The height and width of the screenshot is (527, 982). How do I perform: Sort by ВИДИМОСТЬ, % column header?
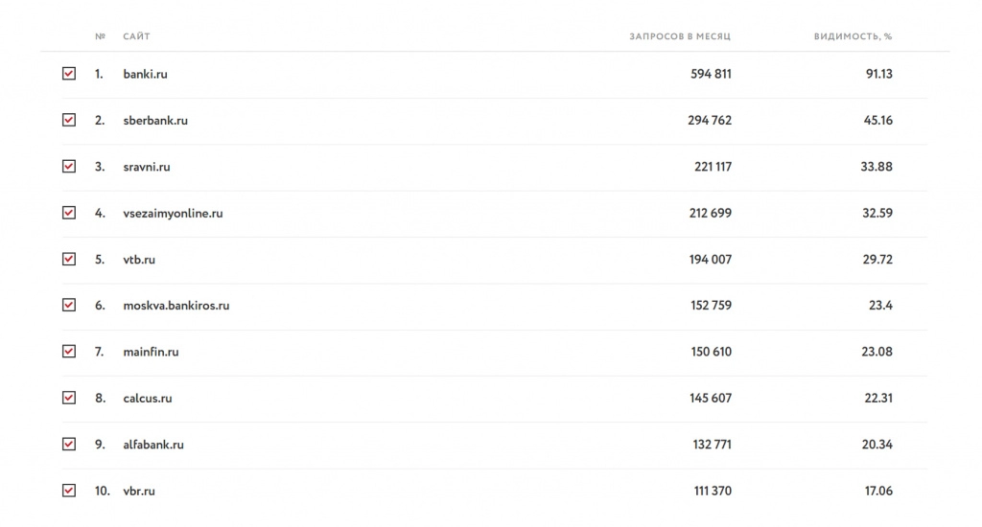853,36
